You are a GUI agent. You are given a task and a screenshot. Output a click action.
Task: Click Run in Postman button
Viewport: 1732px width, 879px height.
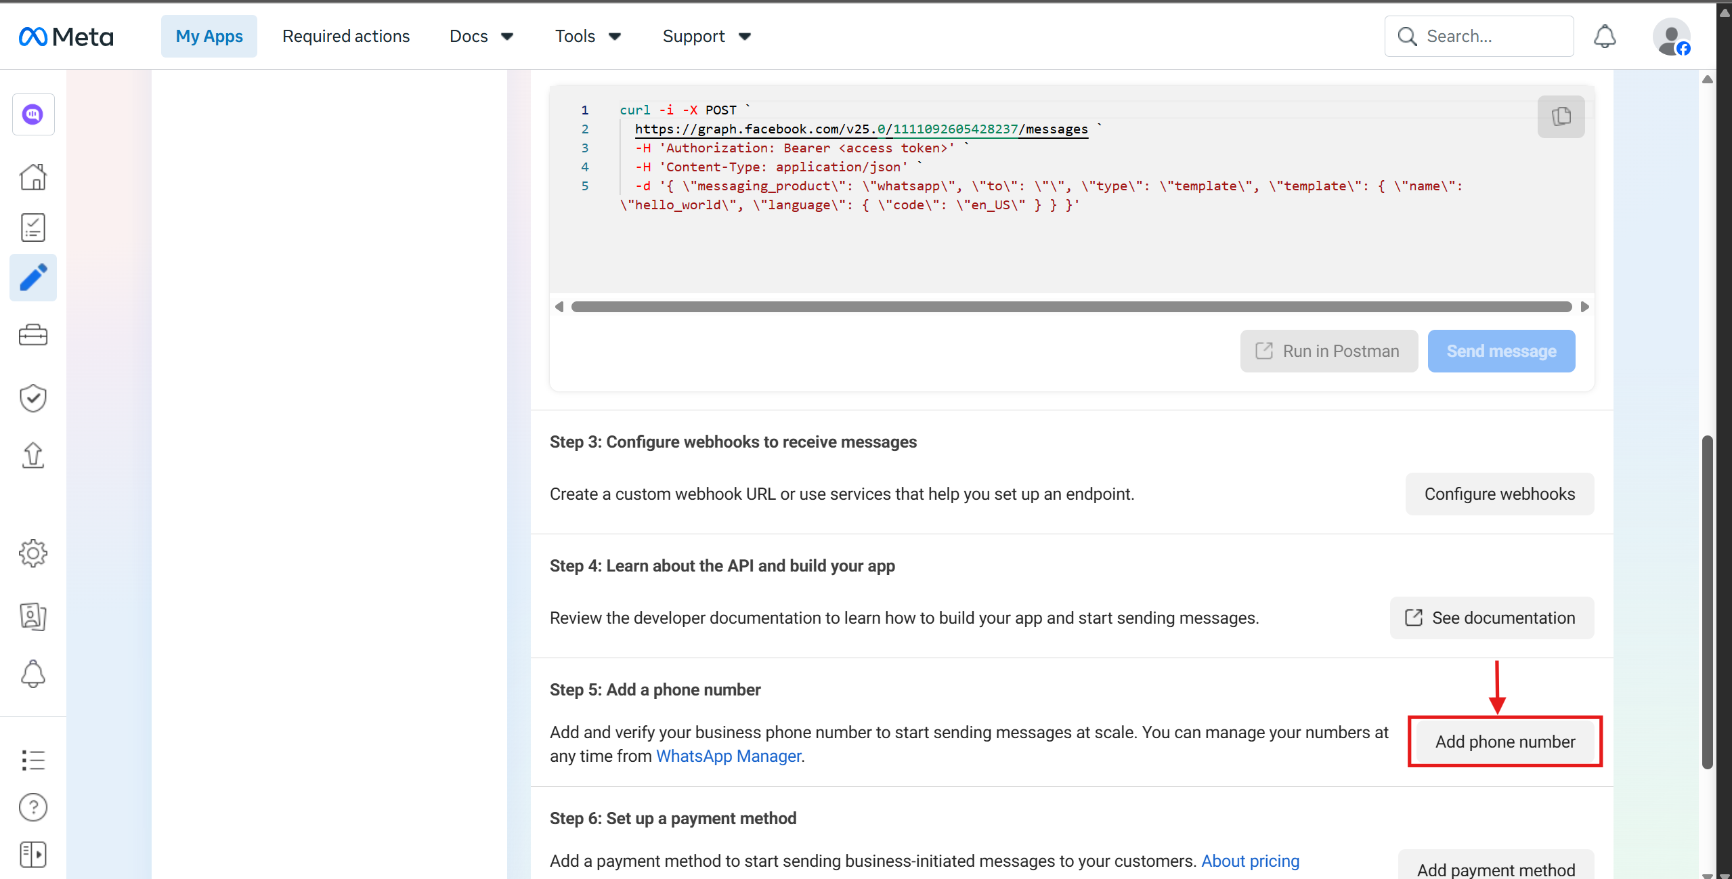click(1329, 351)
